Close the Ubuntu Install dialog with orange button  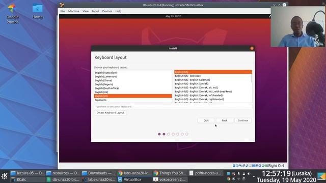pos(252,48)
